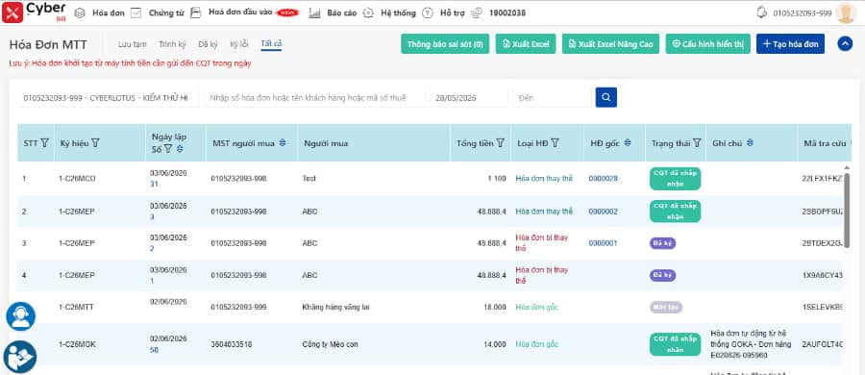The width and height of the screenshot is (865, 375).
Task: Sort by the HĐ gốc column
Action: pyautogui.click(x=627, y=143)
